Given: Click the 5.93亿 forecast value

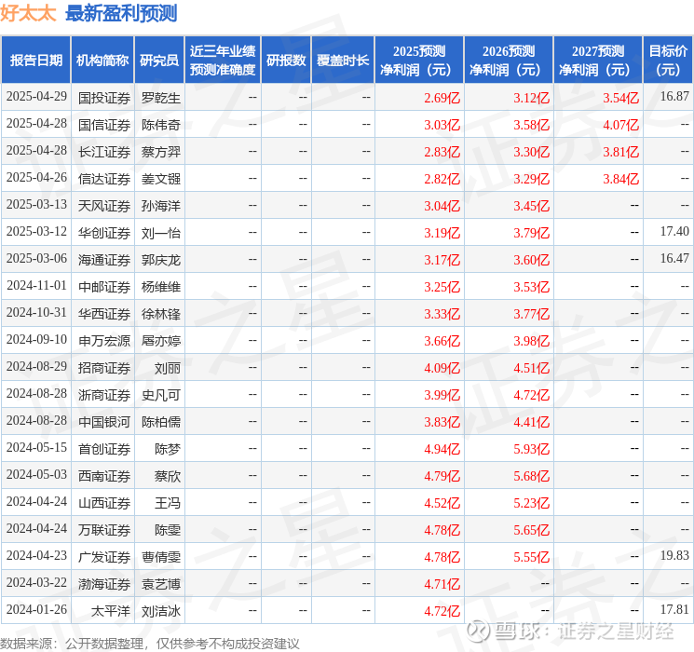Looking at the screenshot, I should pos(532,449).
